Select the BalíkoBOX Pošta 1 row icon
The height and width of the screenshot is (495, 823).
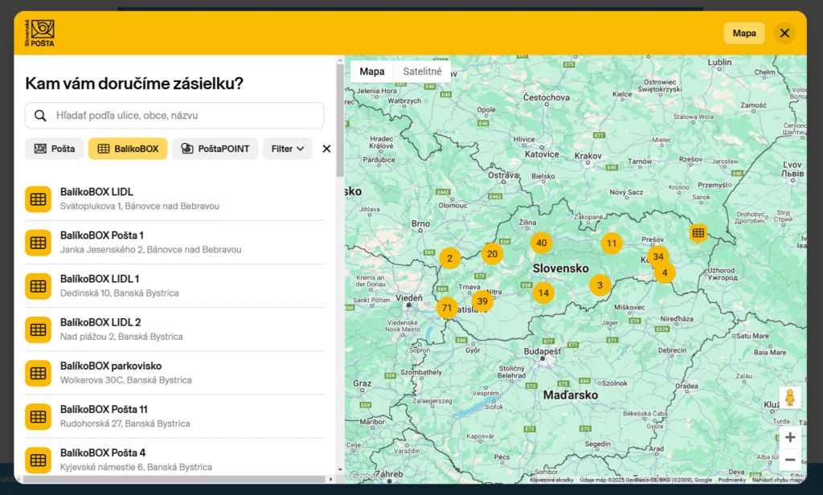tap(38, 243)
